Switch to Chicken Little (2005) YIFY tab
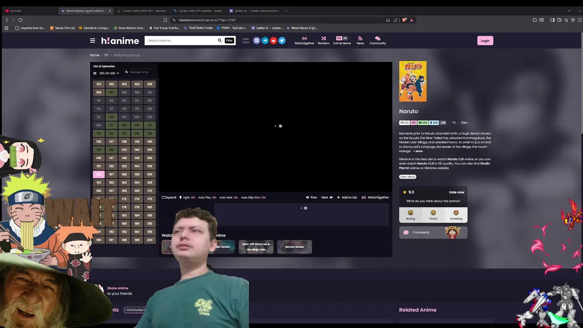583x328 pixels. click(x=142, y=10)
